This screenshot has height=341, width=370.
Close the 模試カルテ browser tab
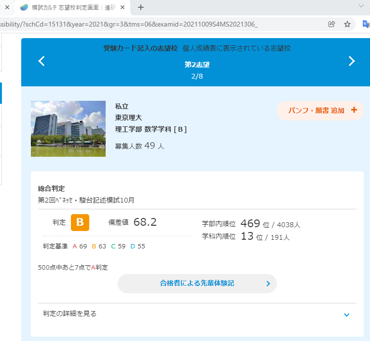(x=123, y=8)
